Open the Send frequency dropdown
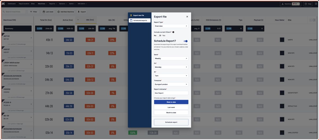Viewport: 319px width, 140px height. [171, 58]
